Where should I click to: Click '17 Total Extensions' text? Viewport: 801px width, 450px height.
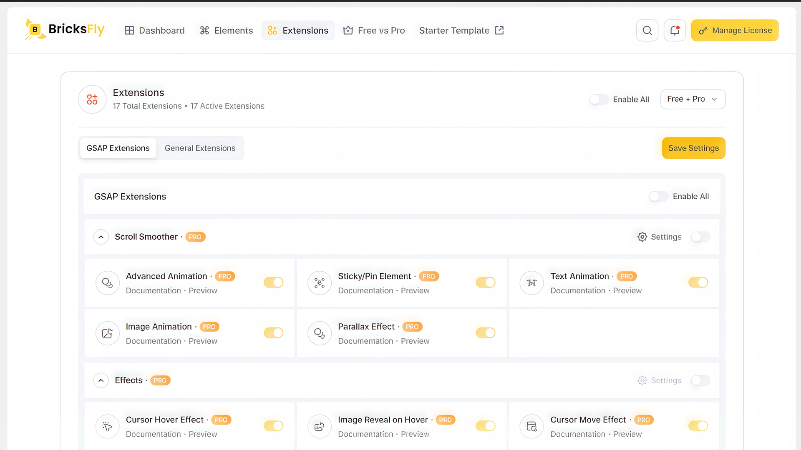[147, 106]
